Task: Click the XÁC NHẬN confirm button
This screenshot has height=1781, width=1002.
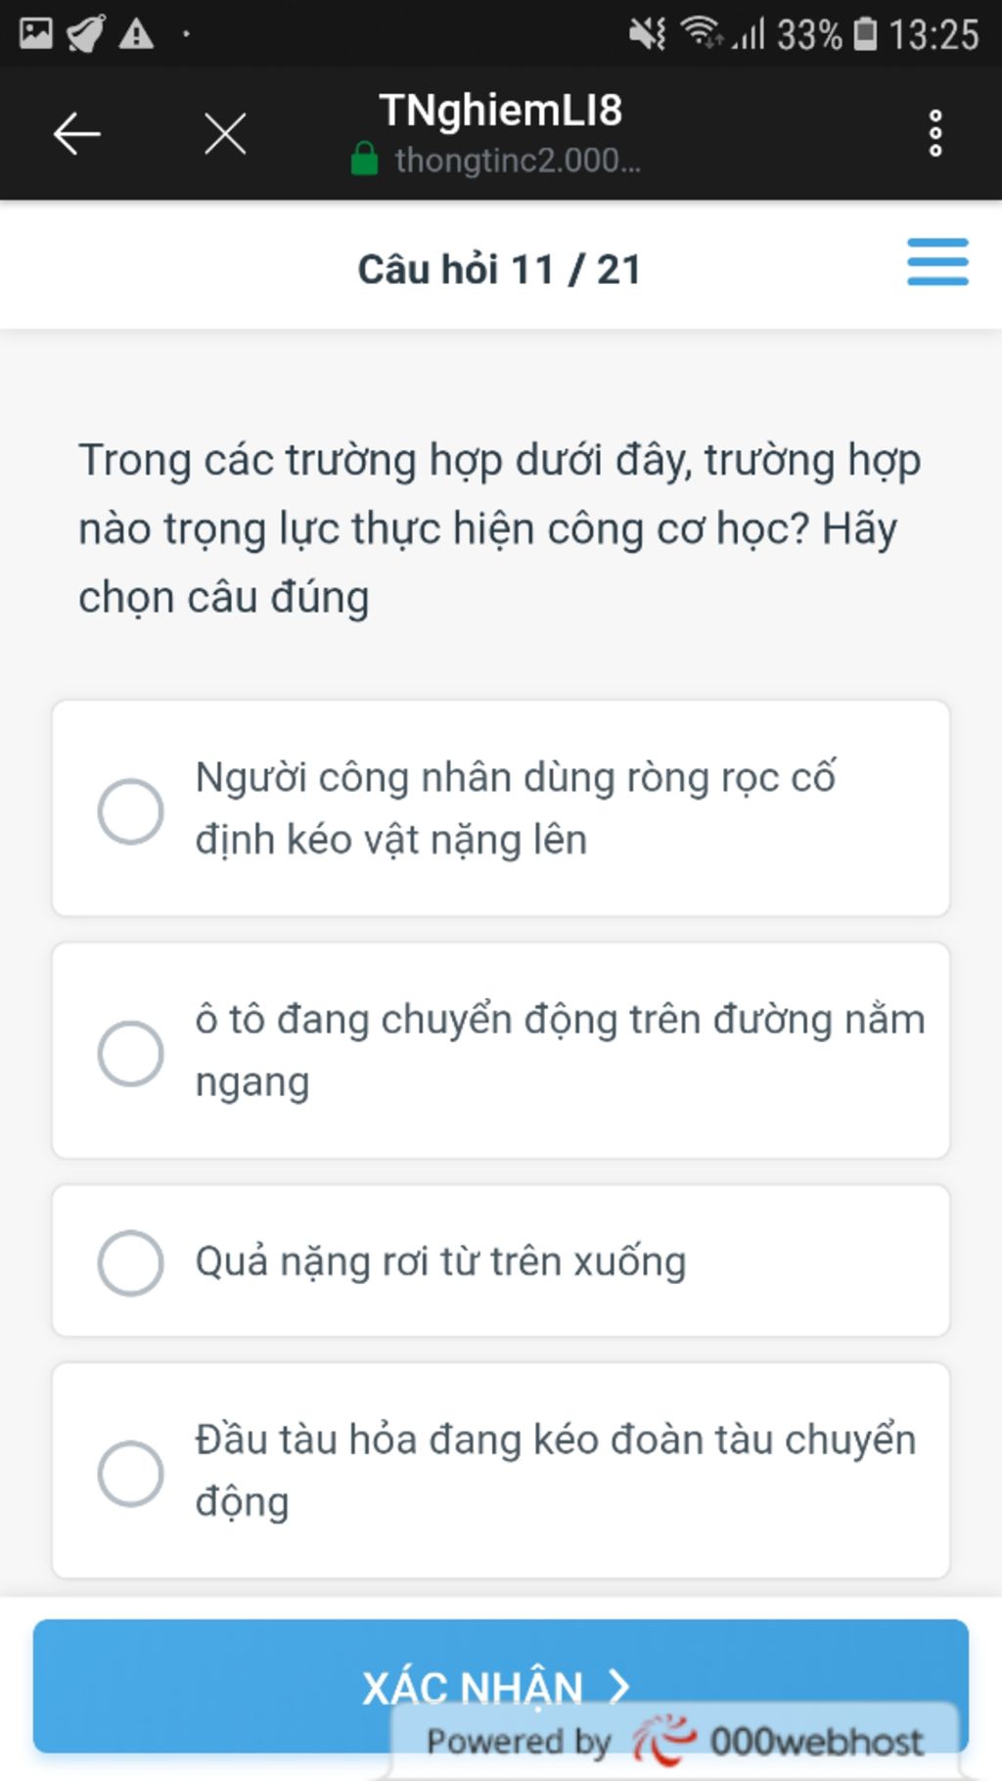Action: pyautogui.click(x=501, y=1685)
